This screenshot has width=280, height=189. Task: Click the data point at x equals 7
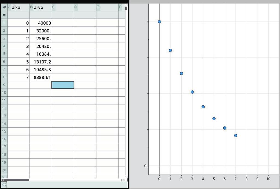[x=236, y=135]
